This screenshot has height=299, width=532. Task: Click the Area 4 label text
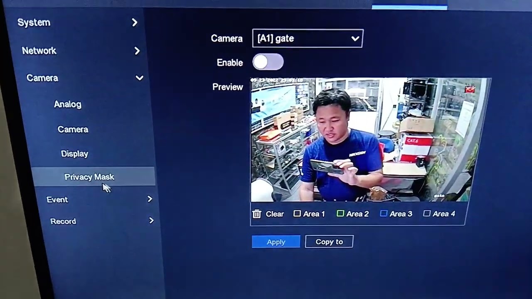click(x=444, y=214)
